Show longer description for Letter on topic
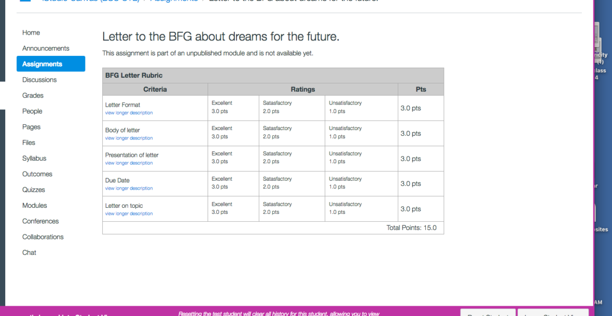This screenshot has width=612, height=316. [129, 214]
